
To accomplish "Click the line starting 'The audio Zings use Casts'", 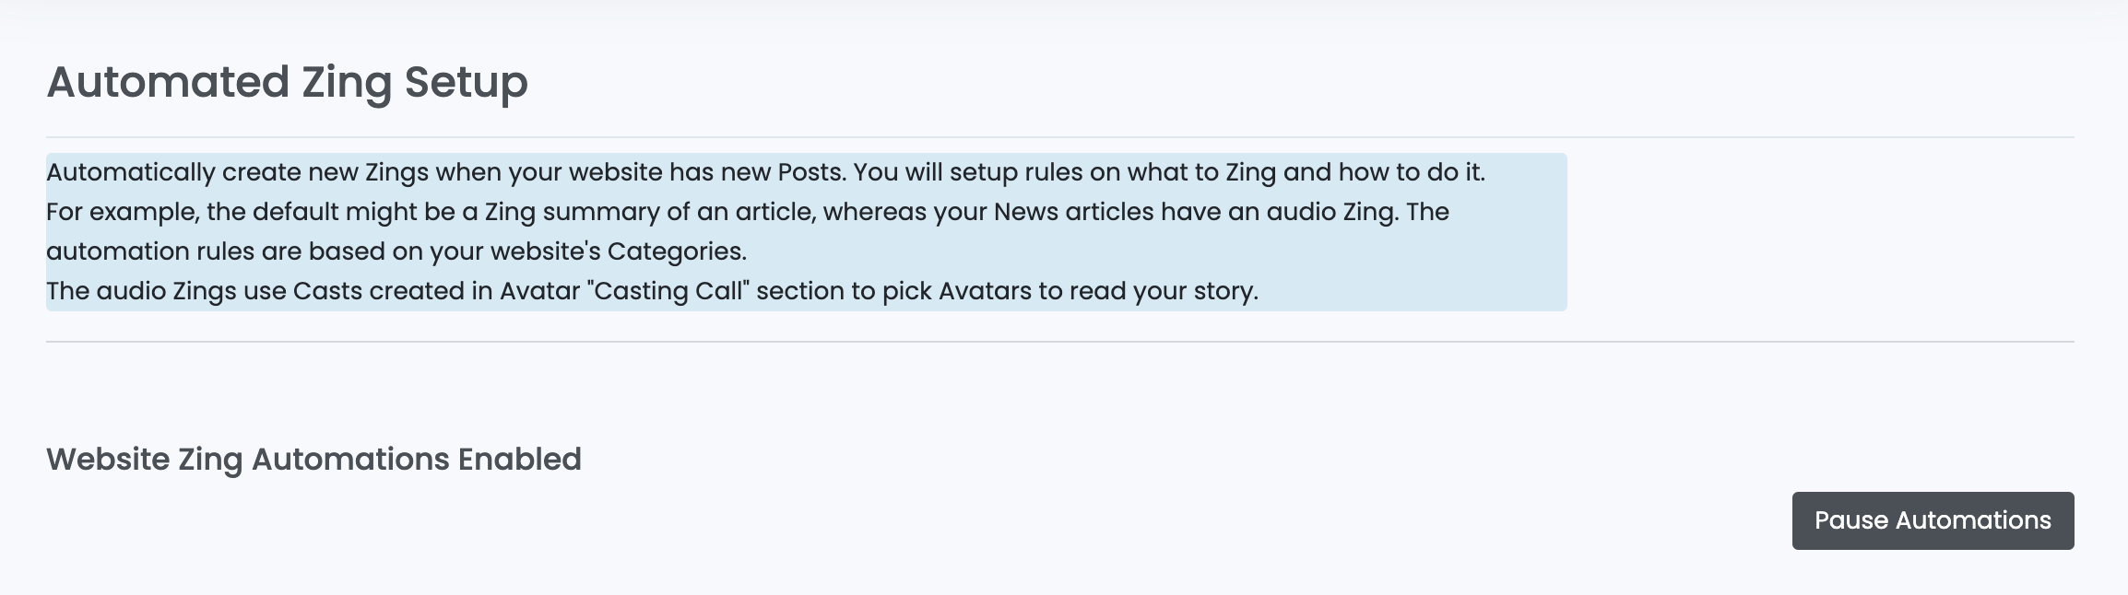I will pyautogui.click(x=652, y=291).
